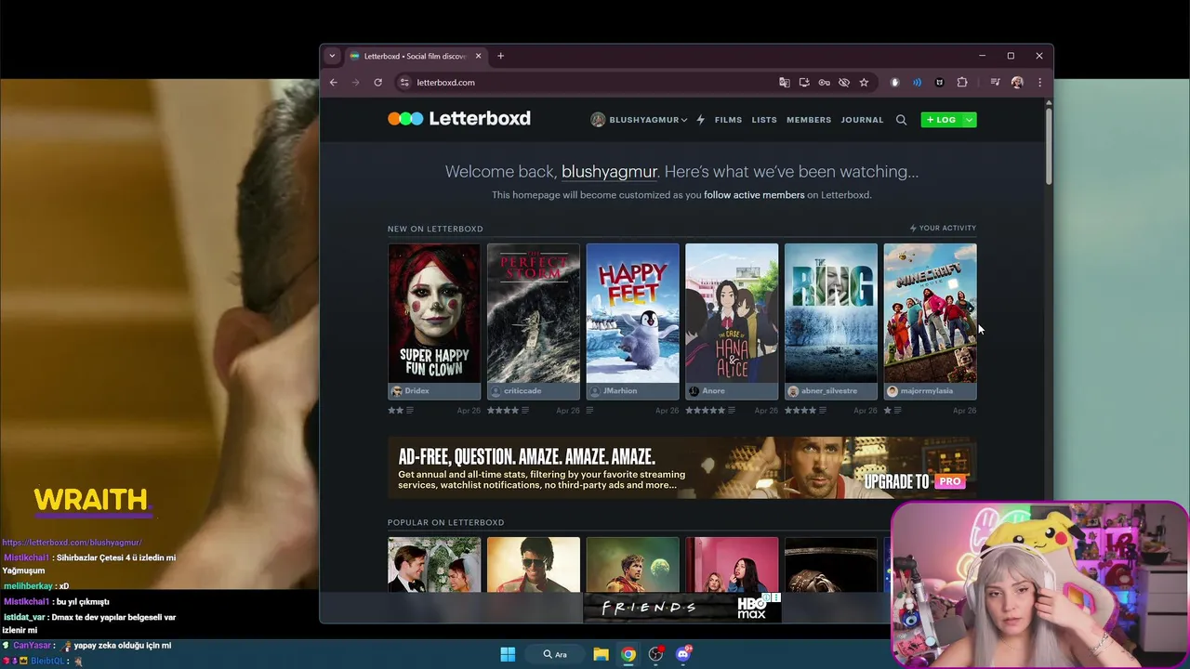The height and width of the screenshot is (669, 1190).
Task: Open the Super Happy Fun Clown poster
Action: 434,313
